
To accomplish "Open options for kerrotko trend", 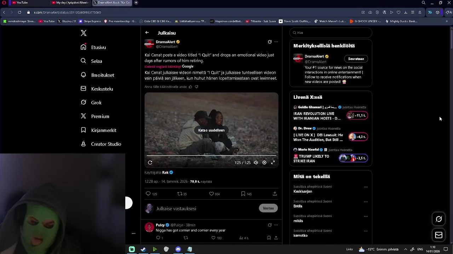I will 366,231.
